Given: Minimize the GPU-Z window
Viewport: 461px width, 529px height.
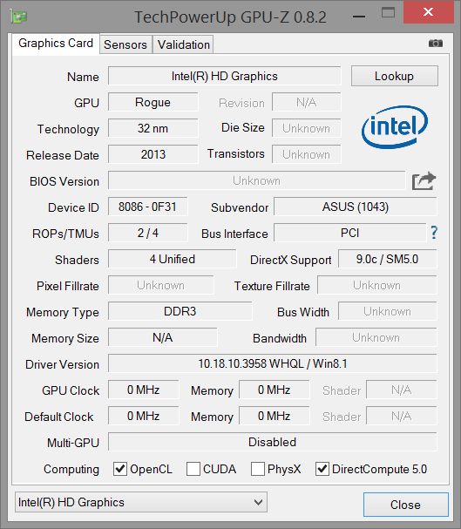Looking at the screenshot, I should point(359,16).
